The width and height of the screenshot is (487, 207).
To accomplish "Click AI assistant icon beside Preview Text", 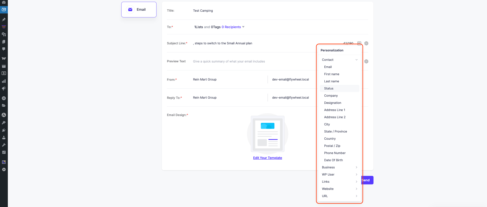I will tap(366, 61).
